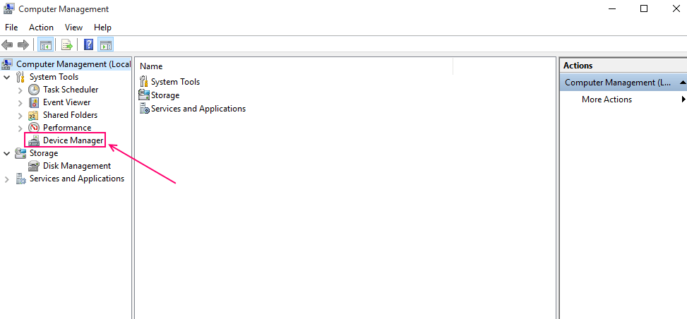Collapse the System Tools tree node
This screenshot has height=319, width=687.
point(6,77)
